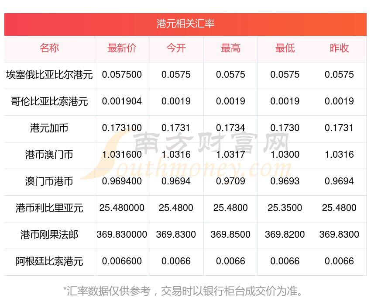Click latest price 1.031600
The image size is (371, 305).
click(x=122, y=155)
